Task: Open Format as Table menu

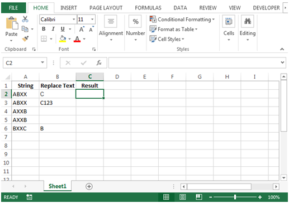Action: 173,29
